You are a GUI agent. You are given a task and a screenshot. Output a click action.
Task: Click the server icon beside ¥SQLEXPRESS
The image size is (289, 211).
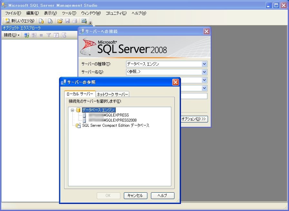click(85, 115)
